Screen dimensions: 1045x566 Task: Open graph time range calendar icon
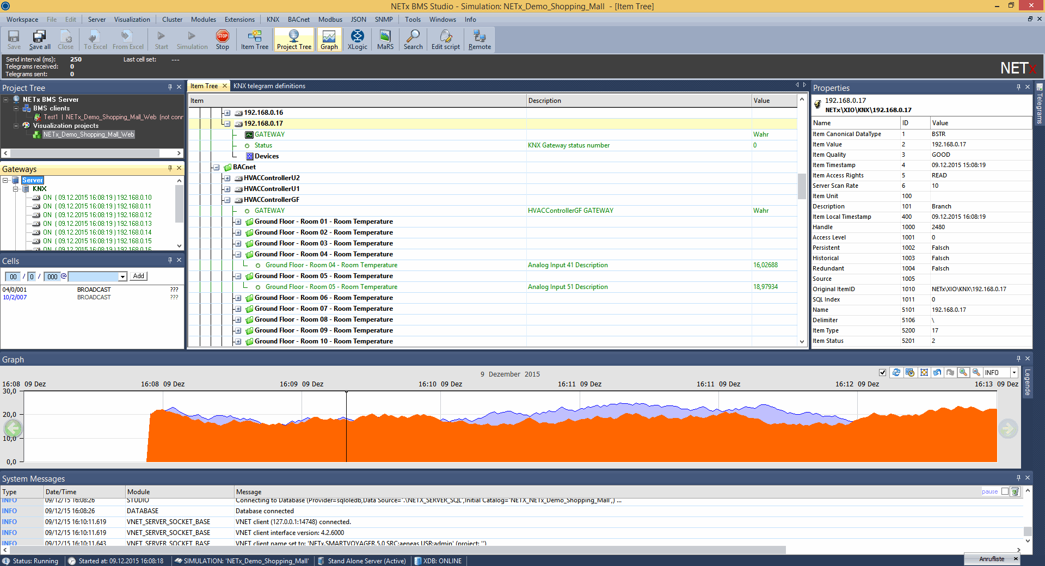909,373
